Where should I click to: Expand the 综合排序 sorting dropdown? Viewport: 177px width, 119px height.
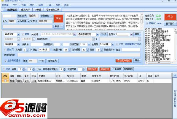tap(18, 44)
